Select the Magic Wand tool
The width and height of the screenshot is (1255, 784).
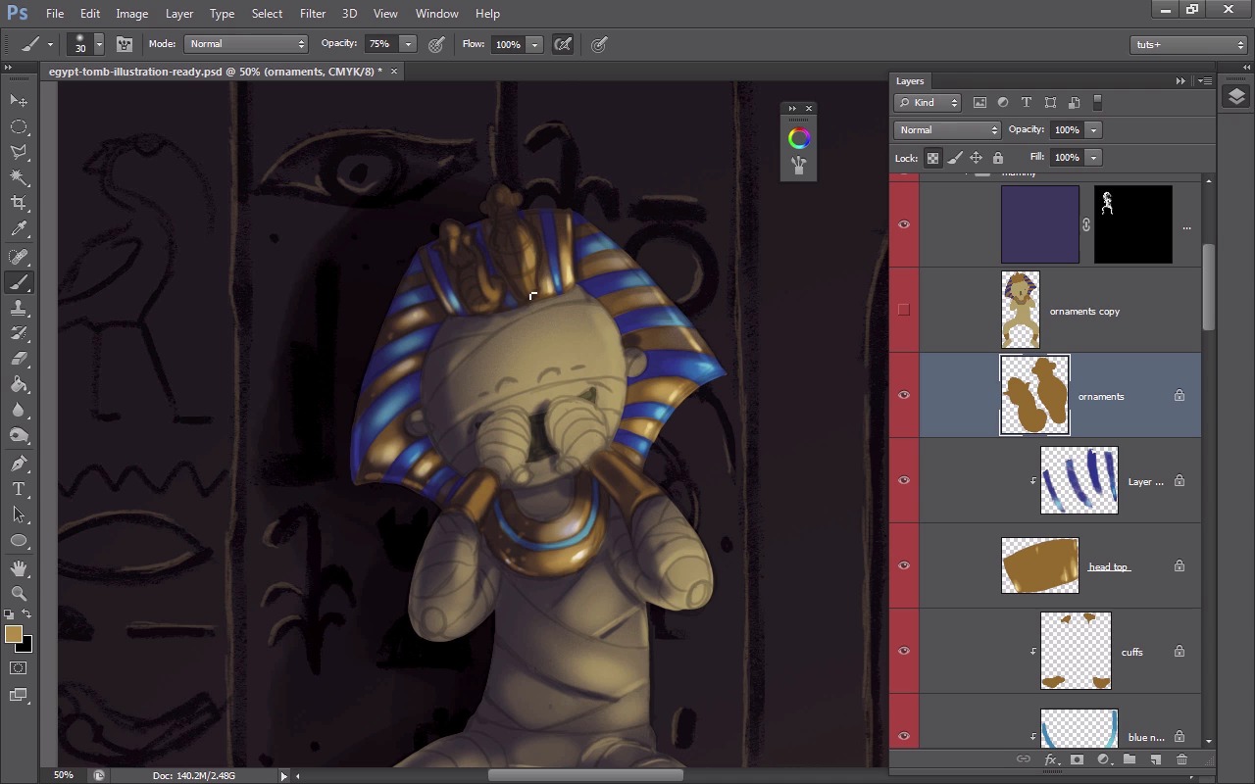click(19, 177)
